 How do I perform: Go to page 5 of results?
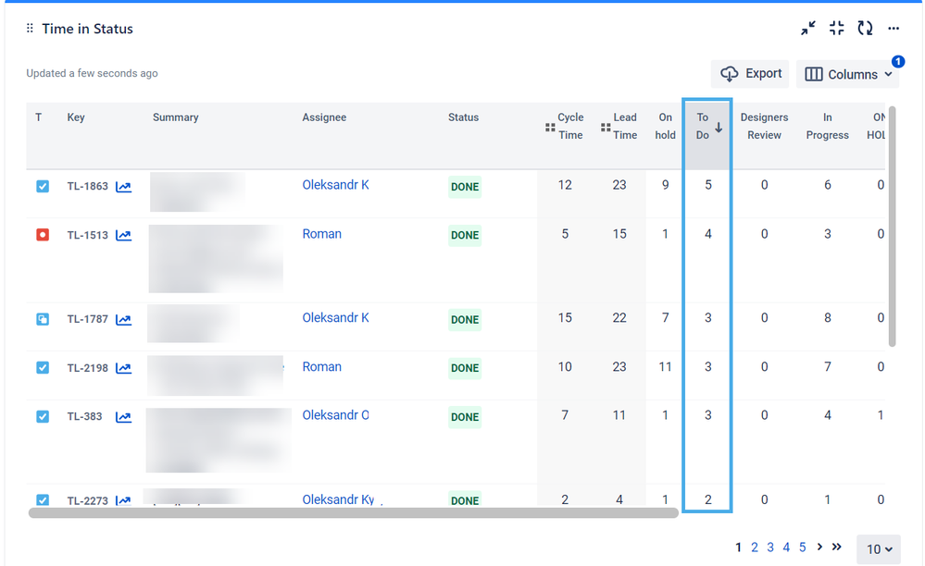(x=803, y=548)
